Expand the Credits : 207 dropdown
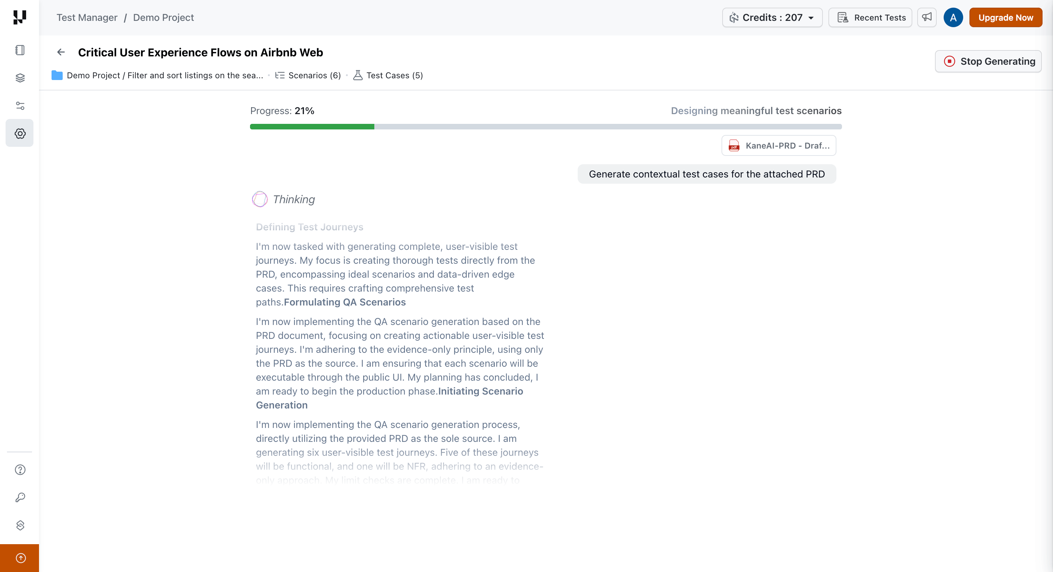1053x572 pixels. [772, 17]
